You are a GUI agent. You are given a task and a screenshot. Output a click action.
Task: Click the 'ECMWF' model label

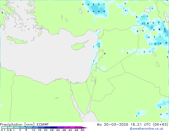point(43,125)
